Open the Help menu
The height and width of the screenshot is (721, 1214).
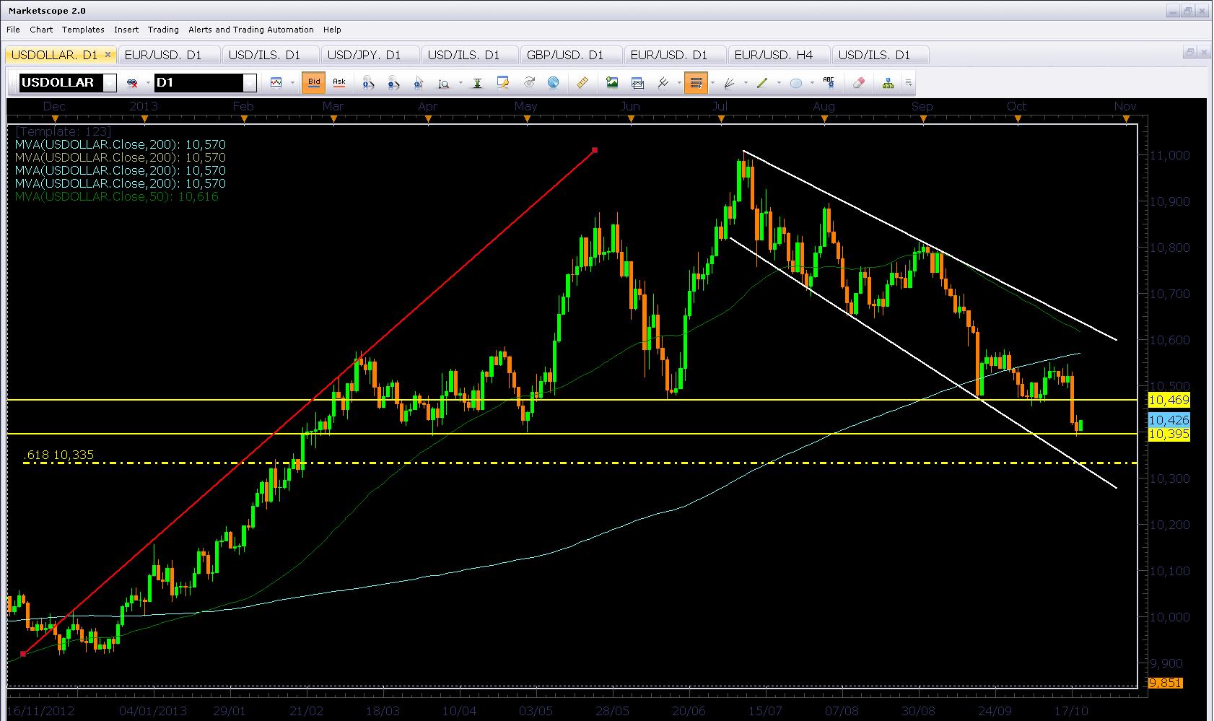tap(332, 30)
